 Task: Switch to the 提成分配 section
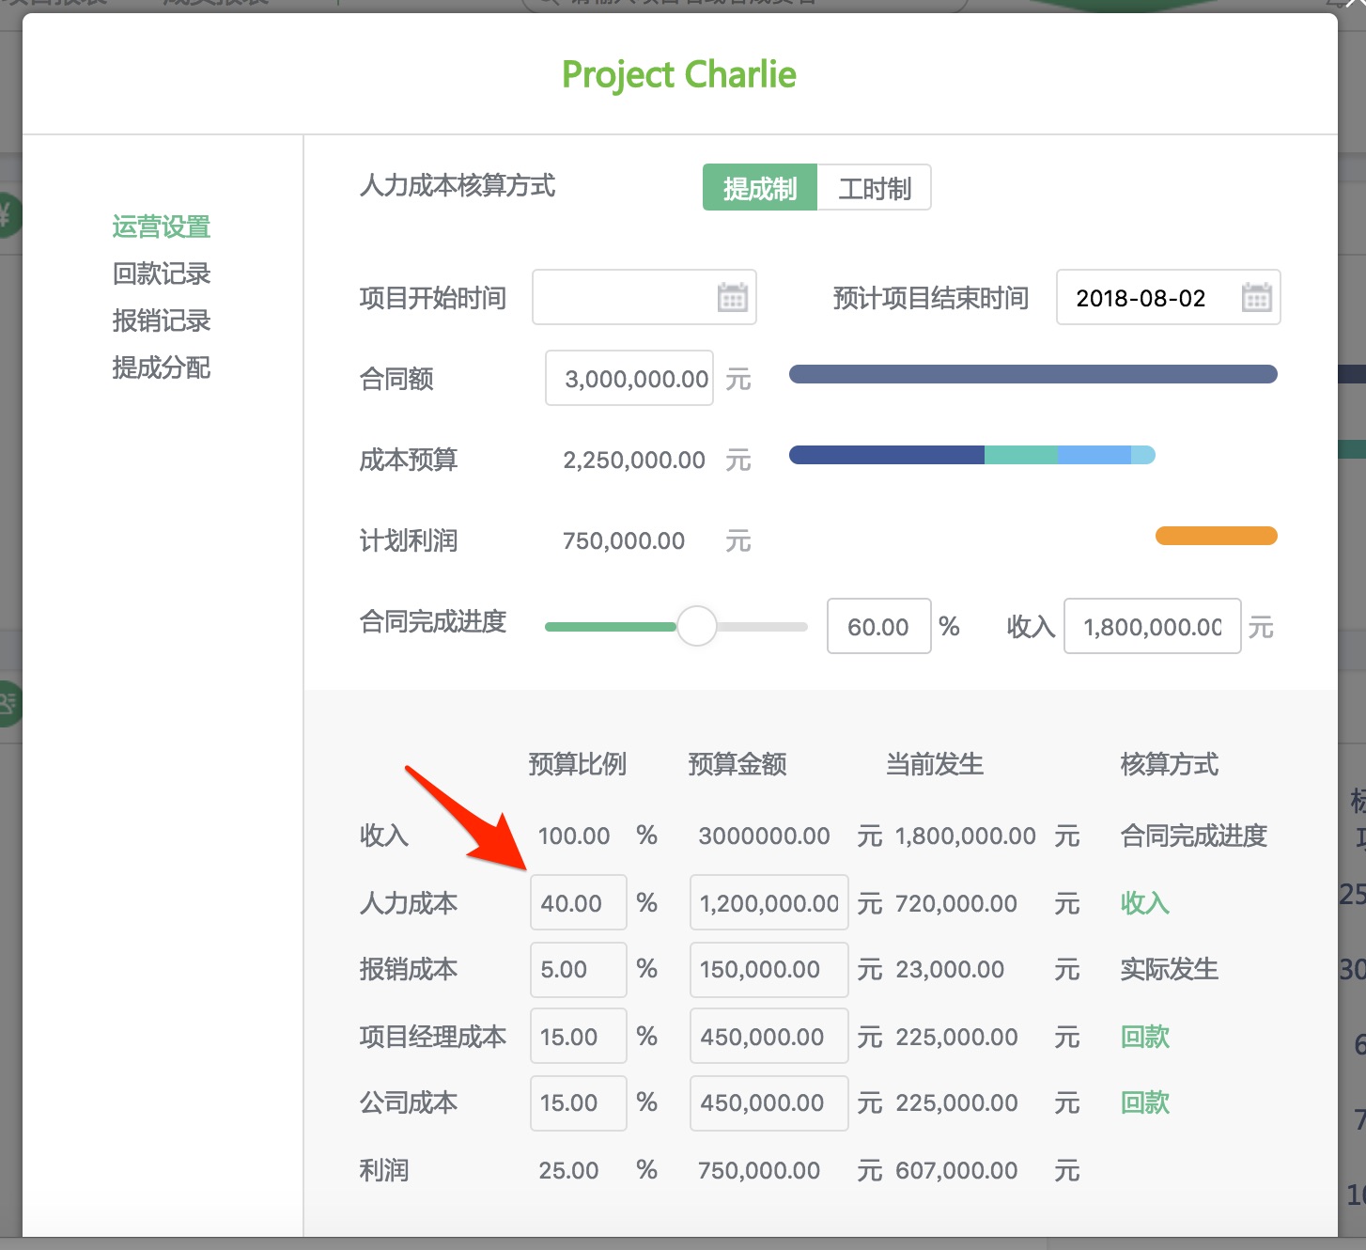[x=161, y=367]
